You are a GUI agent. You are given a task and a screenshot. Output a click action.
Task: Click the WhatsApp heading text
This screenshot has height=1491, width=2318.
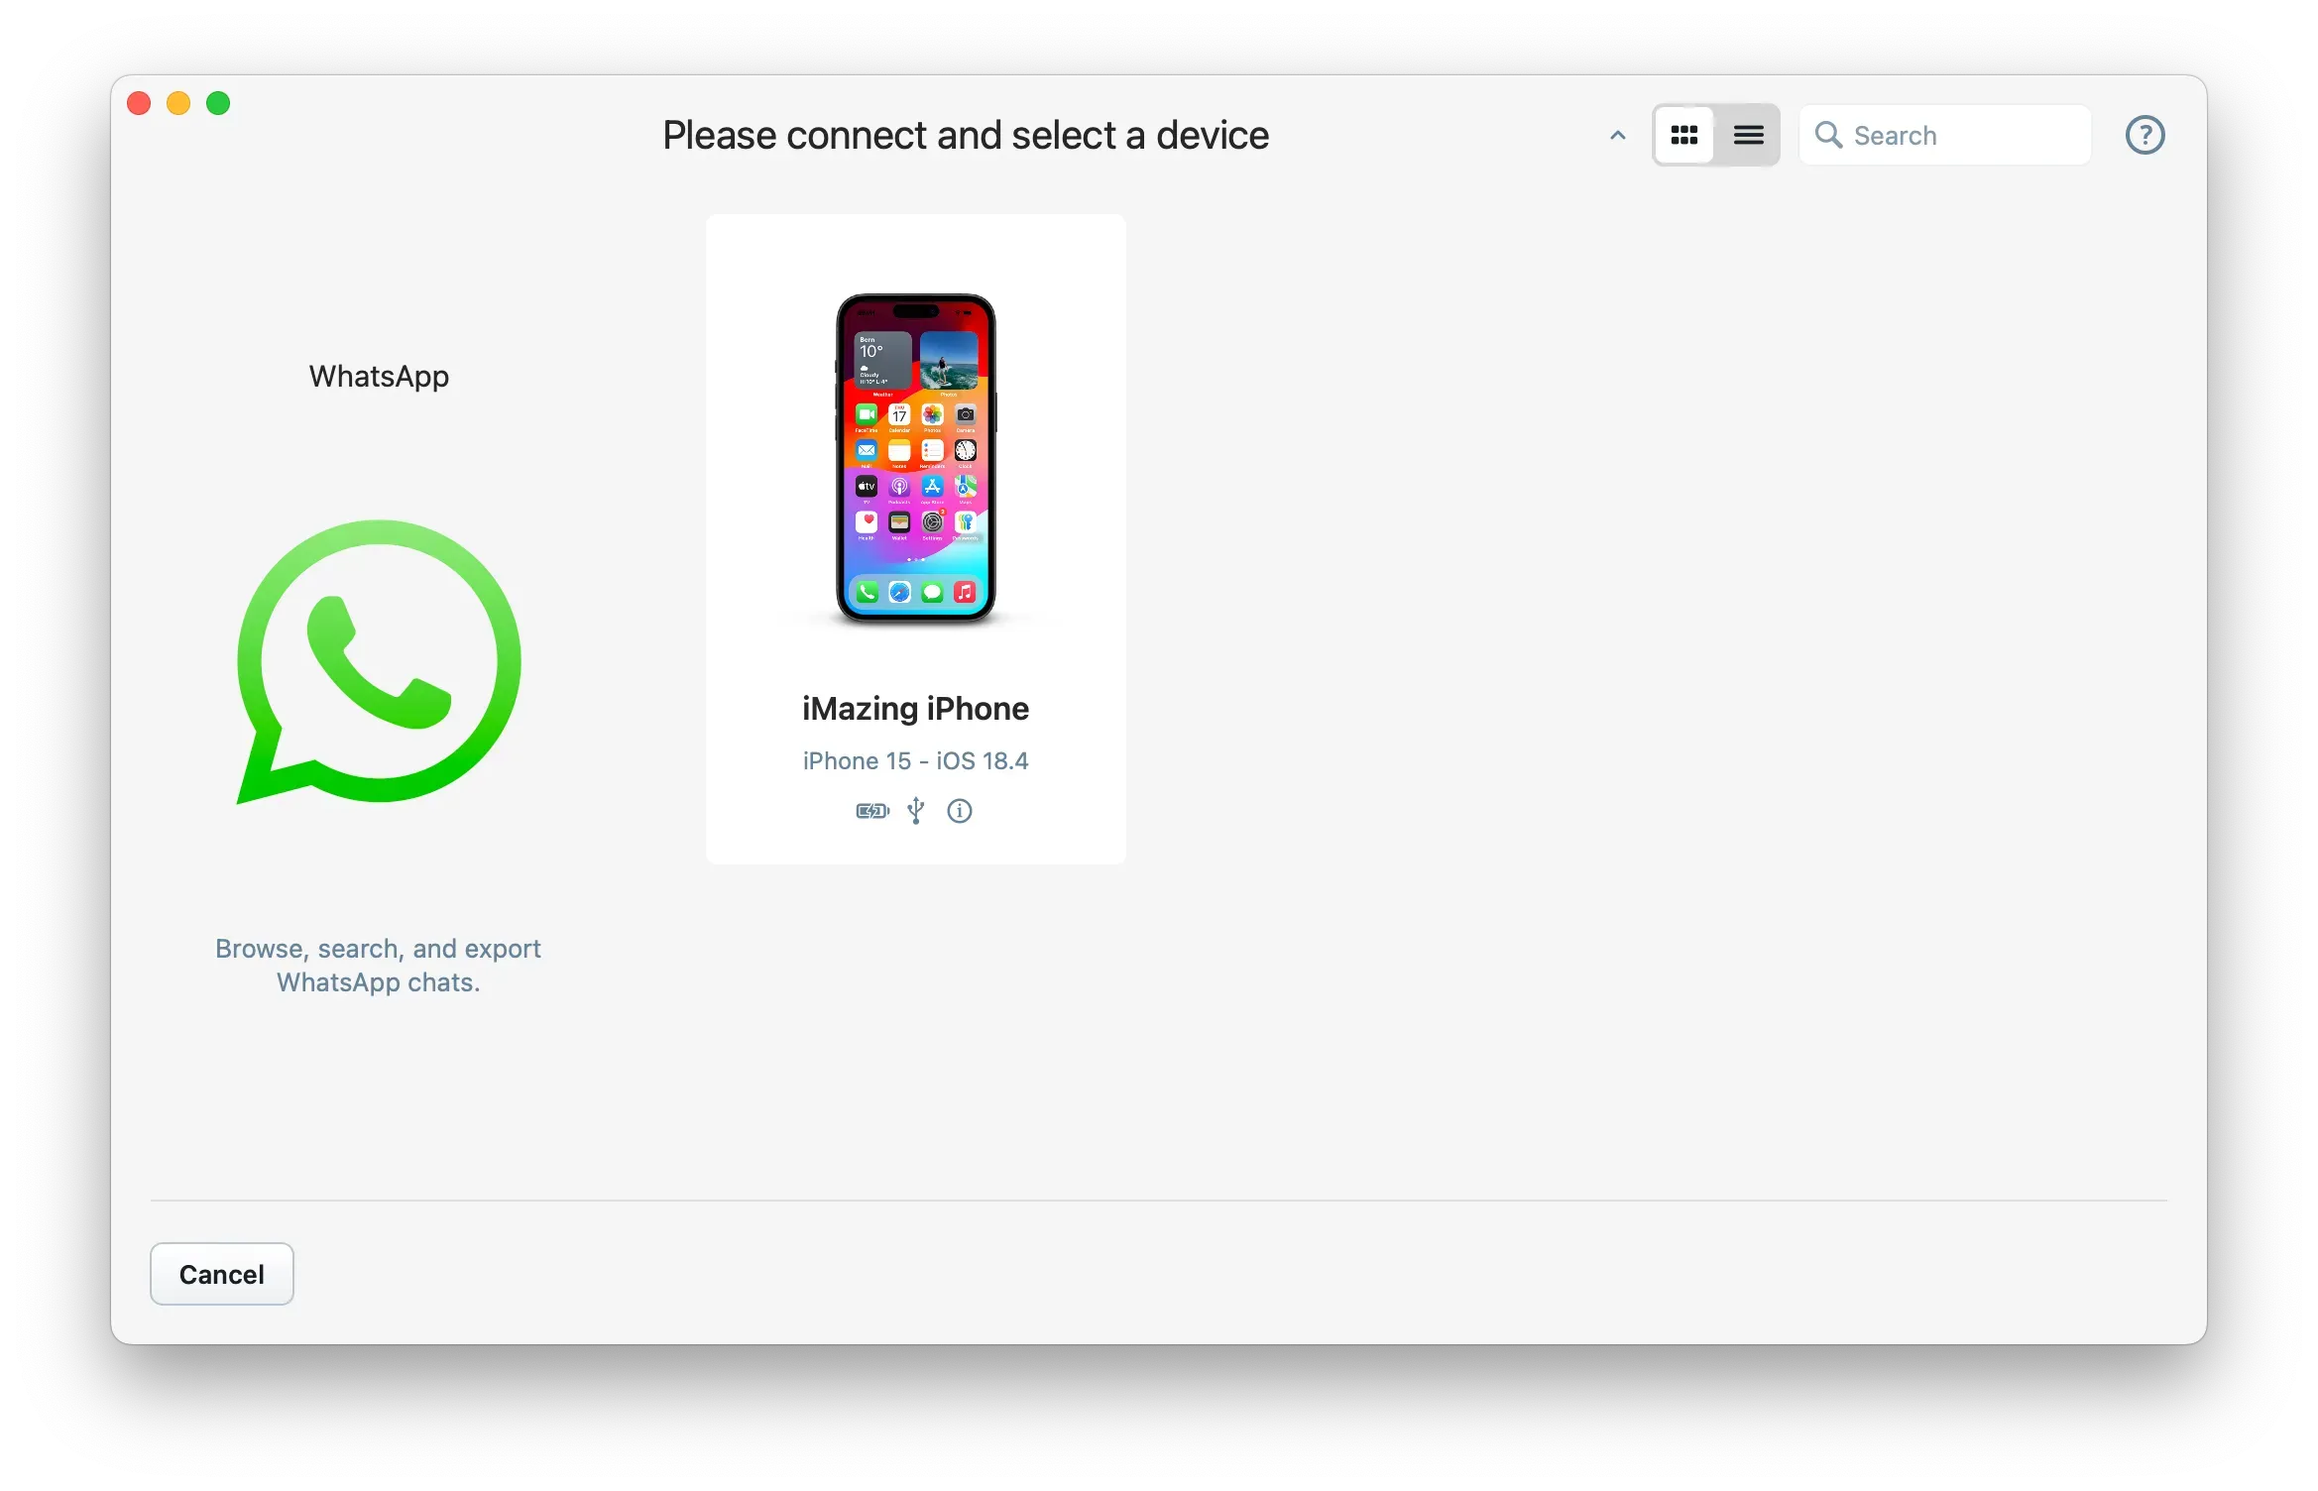[x=379, y=376]
